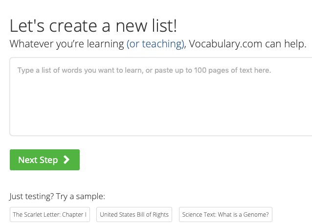
Task: Click "Whatever you're learning" subtitle text
Action: (67, 44)
